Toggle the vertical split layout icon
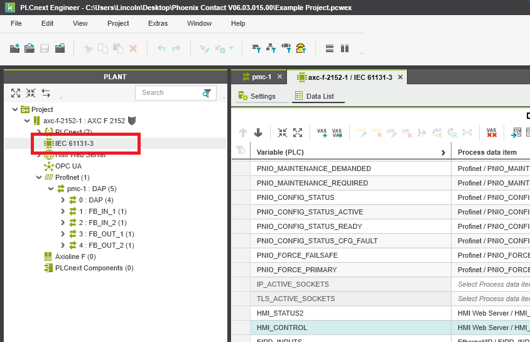Screen dimensions: 530x342 pos(344,48)
